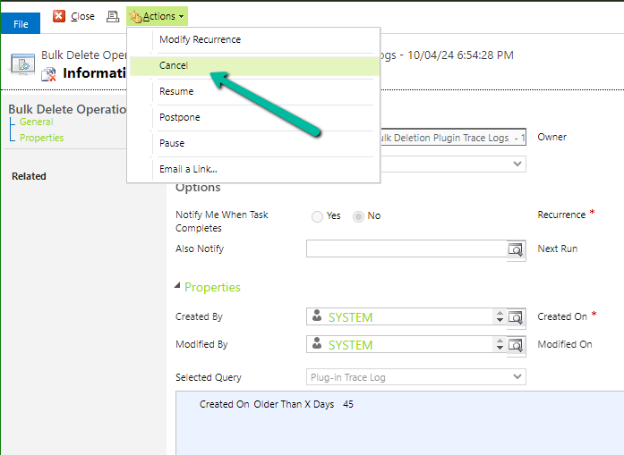Click the user icon beside Created By SYSTEM
The width and height of the screenshot is (624, 455).
(317, 316)
